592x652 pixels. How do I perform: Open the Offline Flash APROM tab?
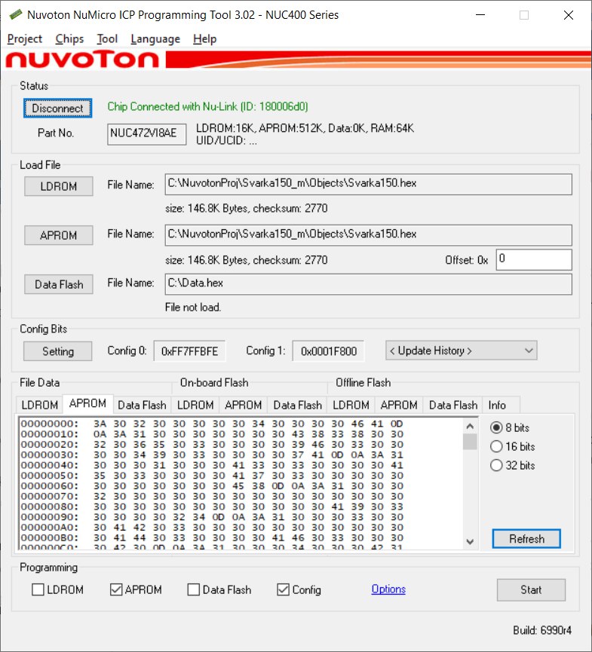(x=399, y=405)
